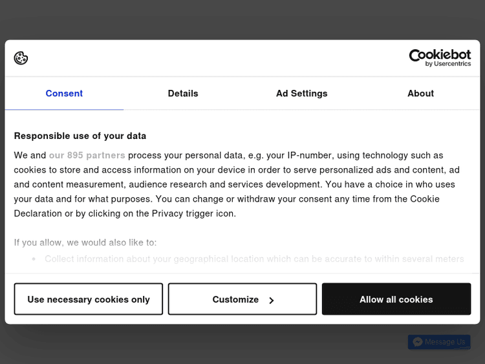
Task: Accept with "Allow all cookies" button
Action: (396, 299)
